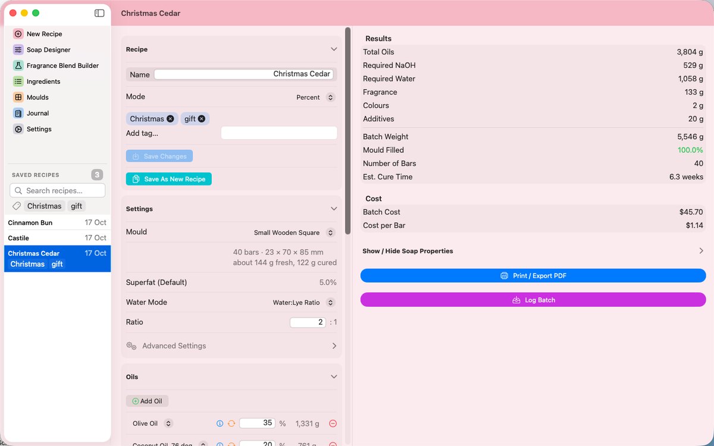Open New Recipe from sidebar

pyautogui.click(x=37, y=34)
